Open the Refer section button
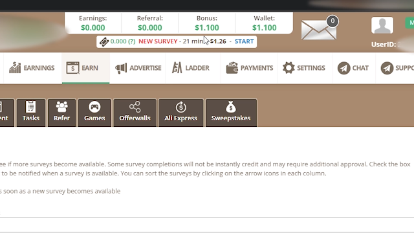The width and height of the screenshot is (414, 233). point(62,113)
